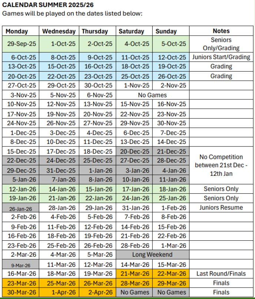
Task: Click the orange 21-Mar-26 cell
Action: pos(135,273)
